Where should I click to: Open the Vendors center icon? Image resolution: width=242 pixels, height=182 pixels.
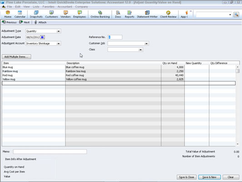click(65, 14)
